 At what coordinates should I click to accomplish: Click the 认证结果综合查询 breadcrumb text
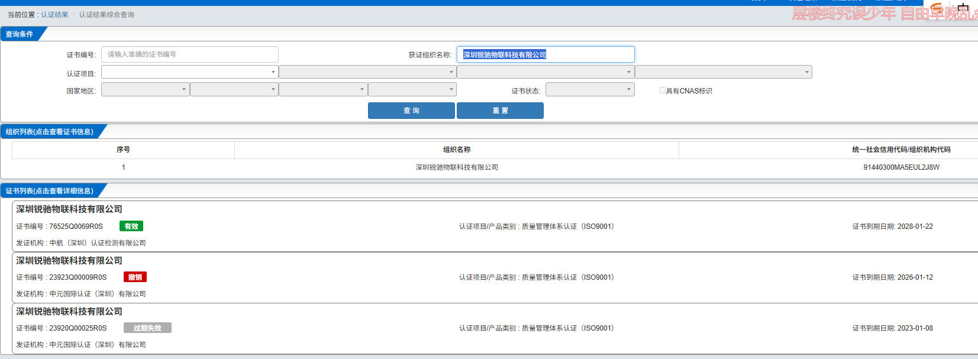click(106, 15)
